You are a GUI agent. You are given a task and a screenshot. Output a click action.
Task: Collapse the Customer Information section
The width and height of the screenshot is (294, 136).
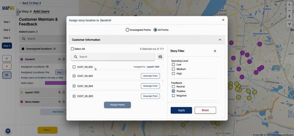[x=220, y=40]
